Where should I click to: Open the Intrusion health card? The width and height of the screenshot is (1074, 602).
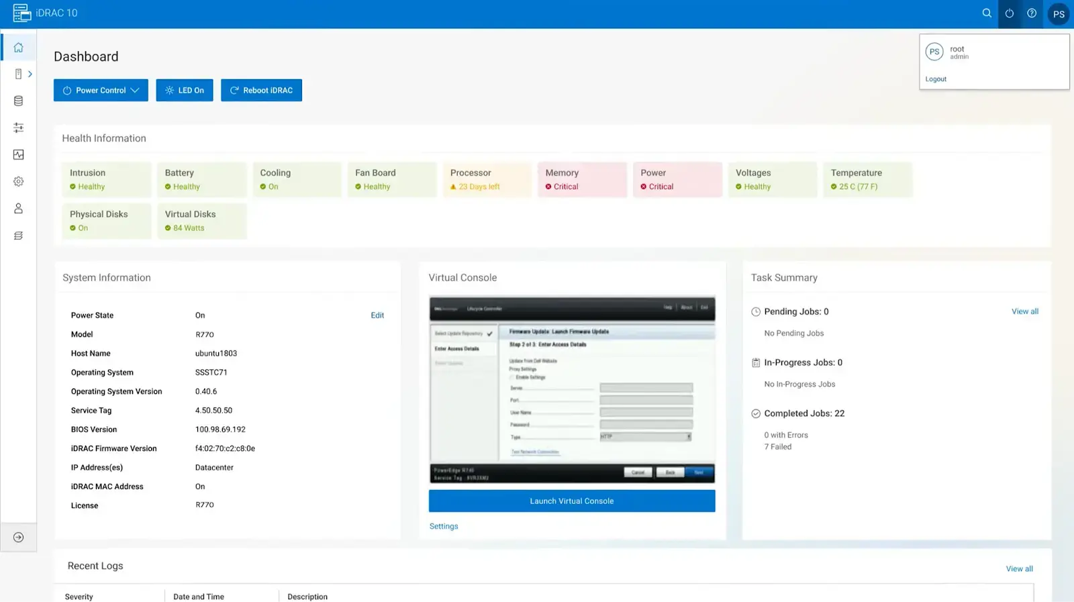pyautogui.click(x=107, y=179)
